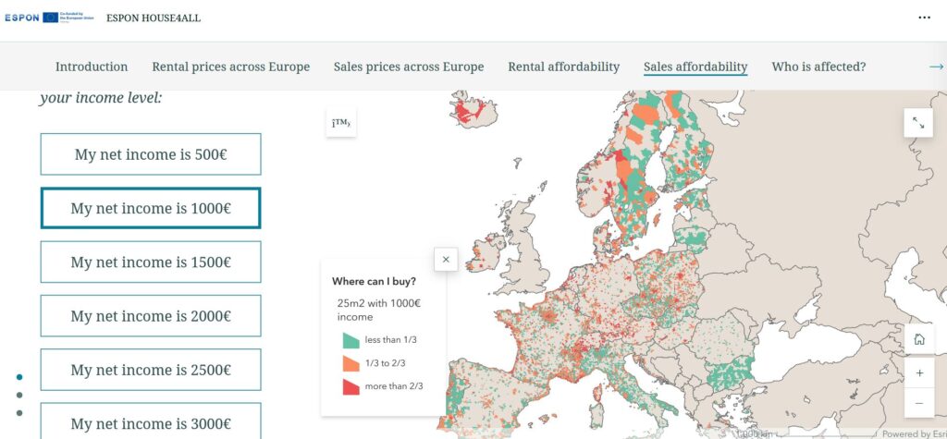Viewport: 947px width, 439px height.
Task: Zoom in on the map
Action: 918,373
